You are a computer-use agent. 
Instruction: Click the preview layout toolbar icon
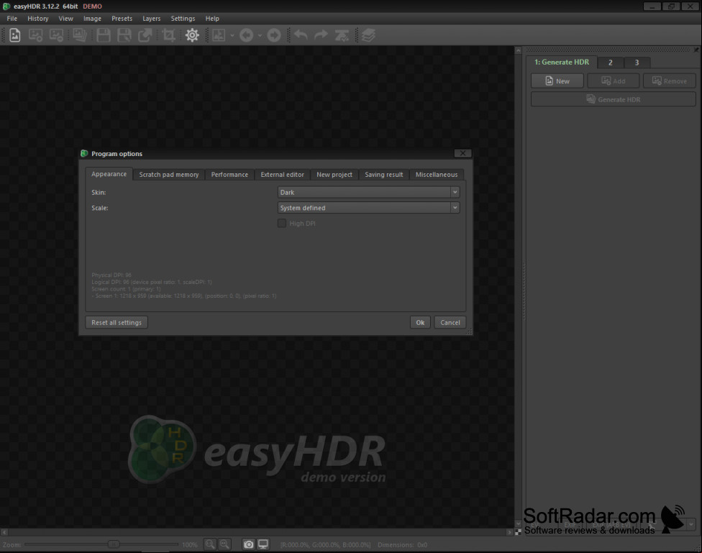pos(219,35)
